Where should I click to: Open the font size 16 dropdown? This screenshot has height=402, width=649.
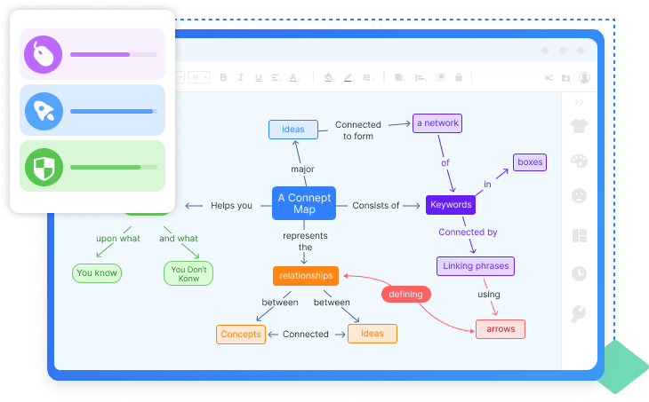199,78
